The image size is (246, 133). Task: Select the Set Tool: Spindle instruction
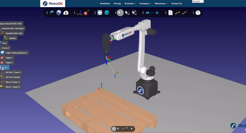[11, 77]
